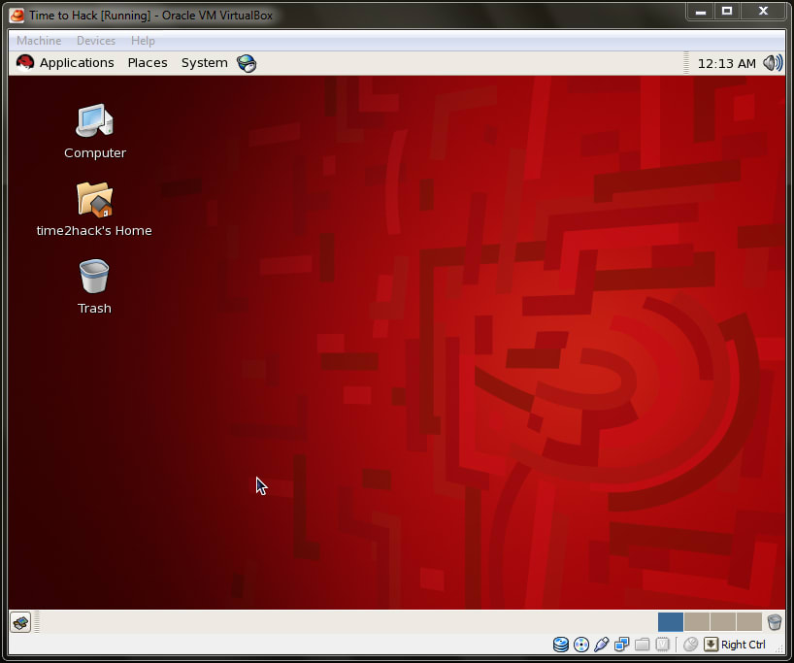The image size is (794, 663).
Task: Open the VirtualBox Help menu
Action: (x=143, y=41)
